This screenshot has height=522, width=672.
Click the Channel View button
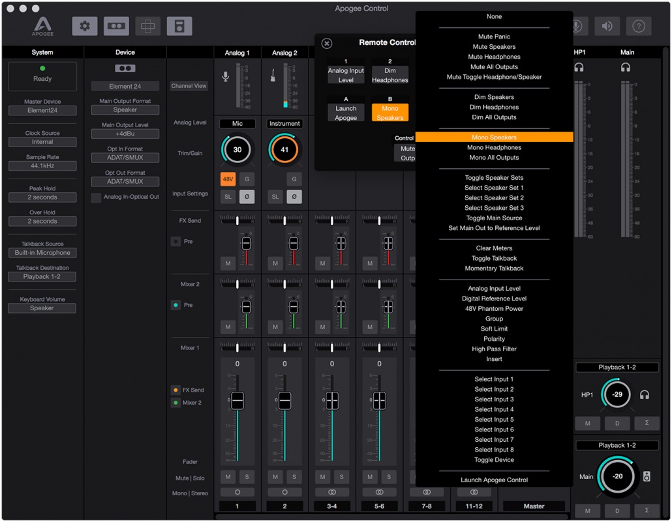(189, 85)
